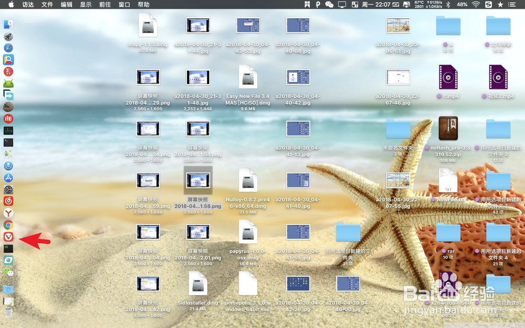Open the 编辑 menu
525x328 pixels.
[67, 4]
